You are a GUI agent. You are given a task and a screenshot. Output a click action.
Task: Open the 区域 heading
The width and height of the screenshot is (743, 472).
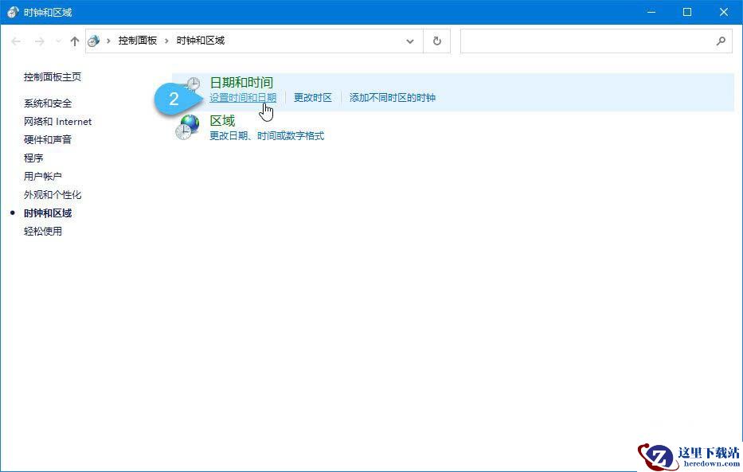[223, 120]
